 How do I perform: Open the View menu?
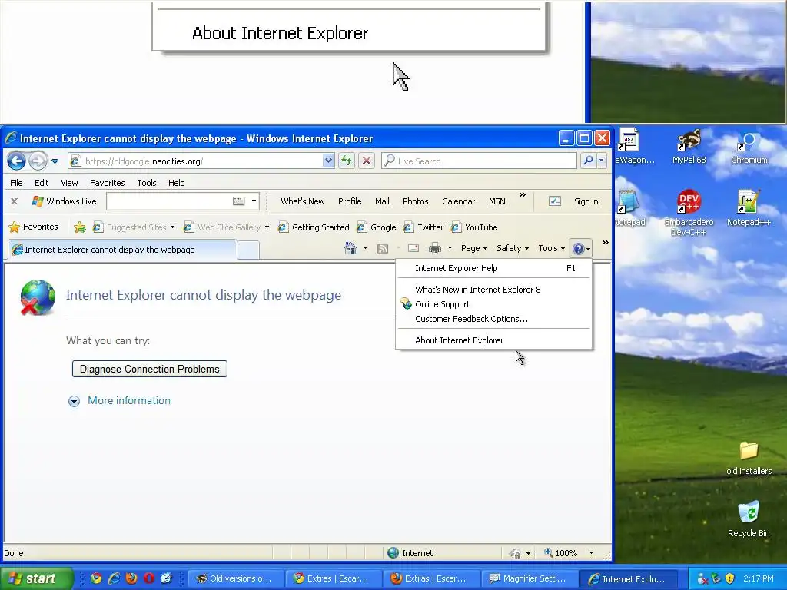[69, 183]
